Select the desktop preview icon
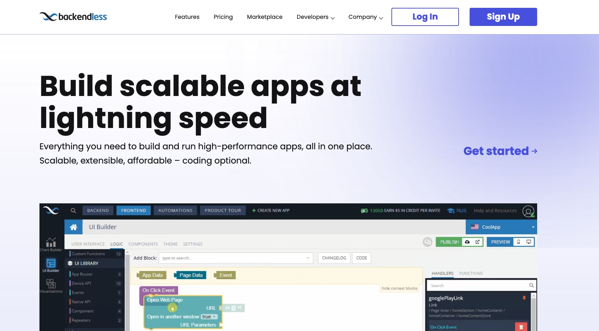Image resolution: width=599 pixels, height=331 pixels. [529, 242]
